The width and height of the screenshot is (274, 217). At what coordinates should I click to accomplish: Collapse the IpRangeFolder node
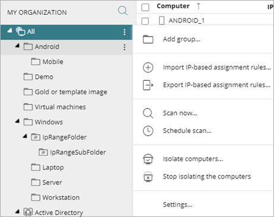coord(25,136)
